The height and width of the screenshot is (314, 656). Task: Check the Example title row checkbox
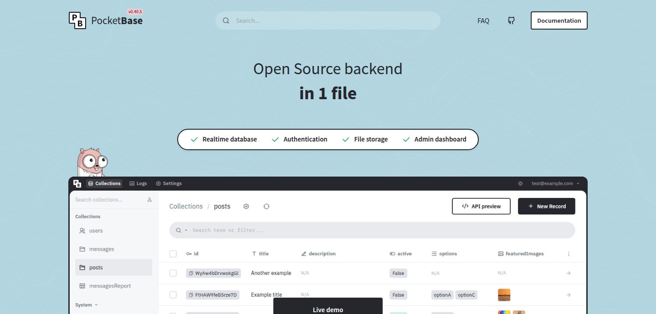pyautogui.click(x=173, y=295)
